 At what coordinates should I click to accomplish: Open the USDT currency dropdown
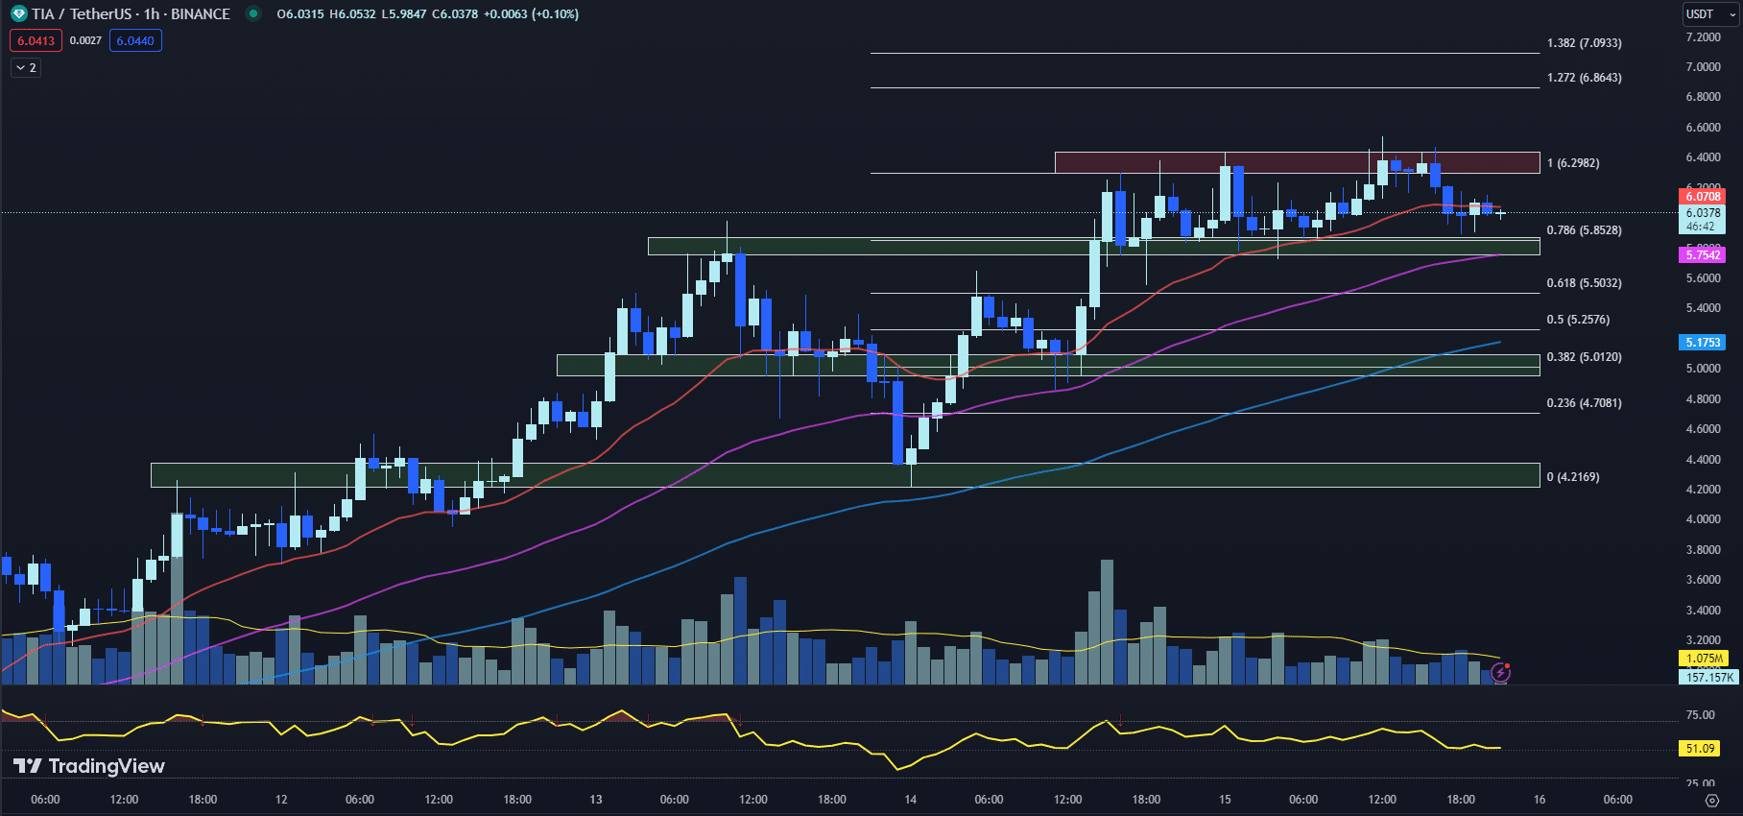[x=1711, y=14]
